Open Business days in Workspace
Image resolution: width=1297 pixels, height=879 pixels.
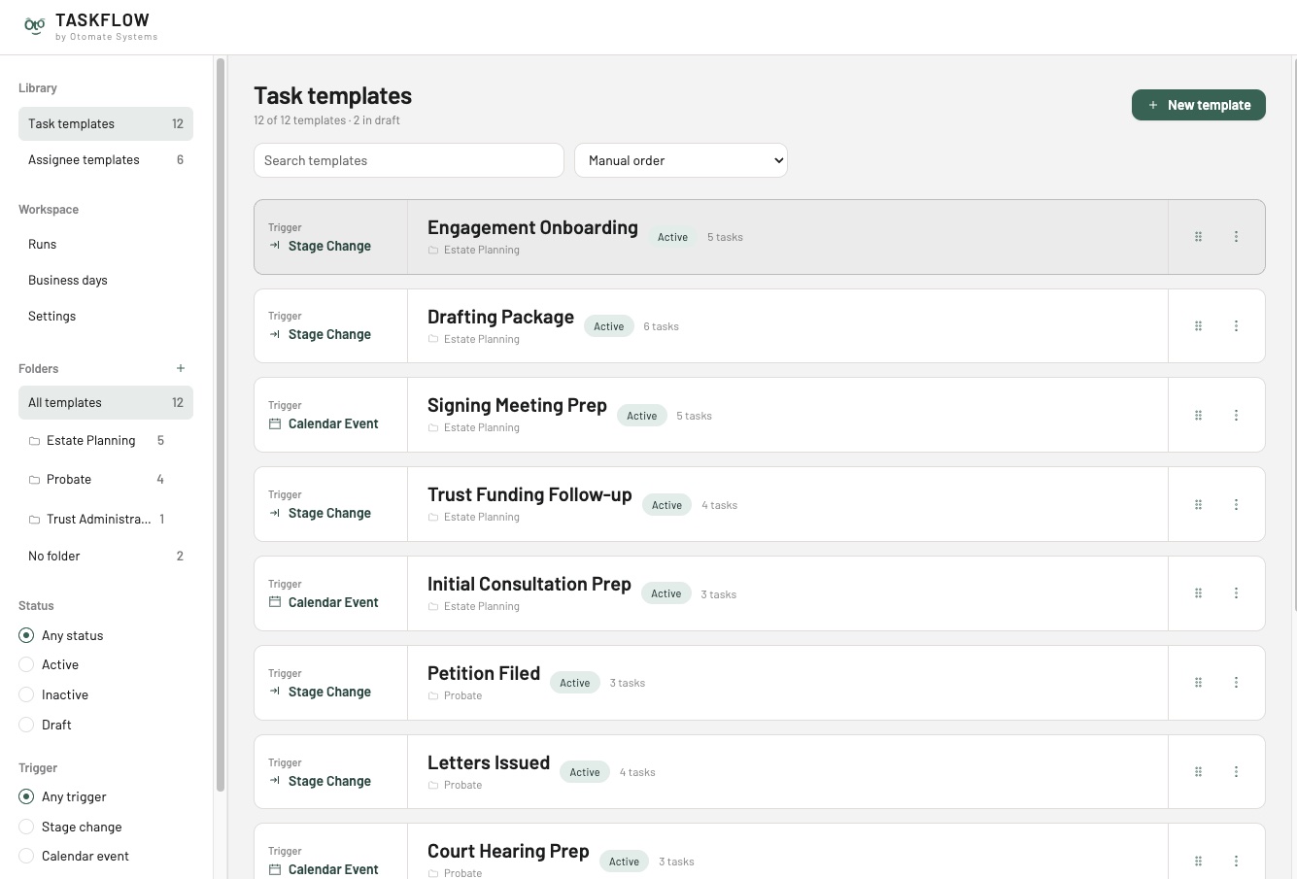[106, 280]
